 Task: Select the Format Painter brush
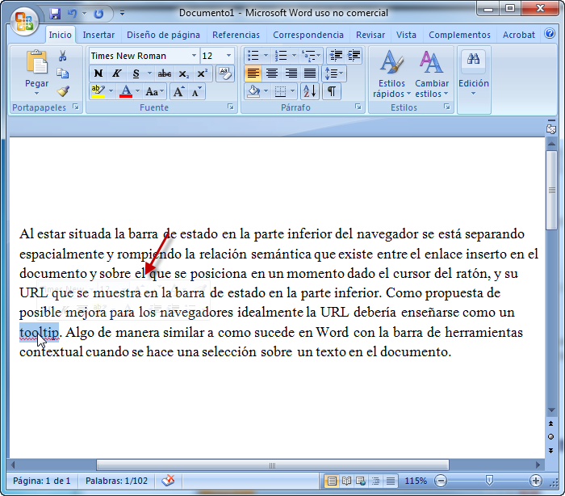[63, 90]
